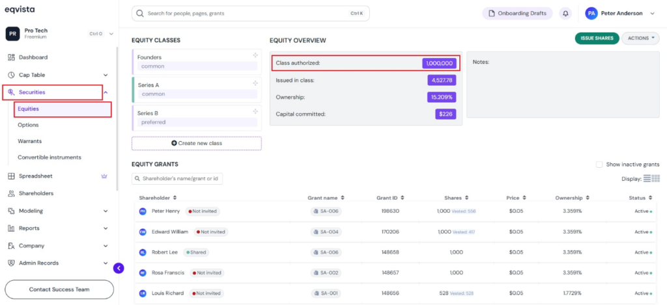Click Create new class button
667x305 pixels.
[x=197, y=143]
